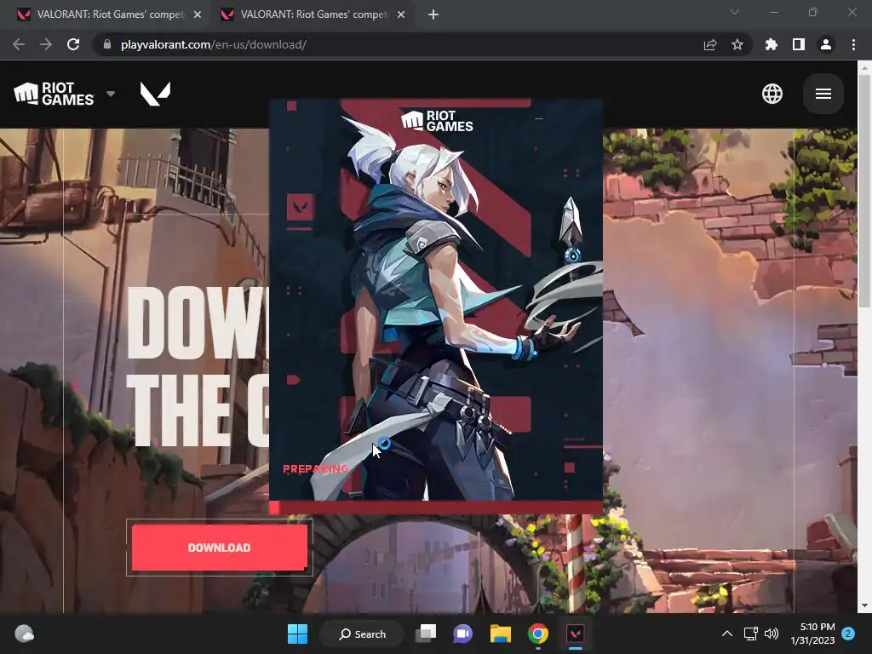The height and width of the screenshot is (654, 872).
Task: Click the red DOWNLOAD button
Action: tap(219, 548)
